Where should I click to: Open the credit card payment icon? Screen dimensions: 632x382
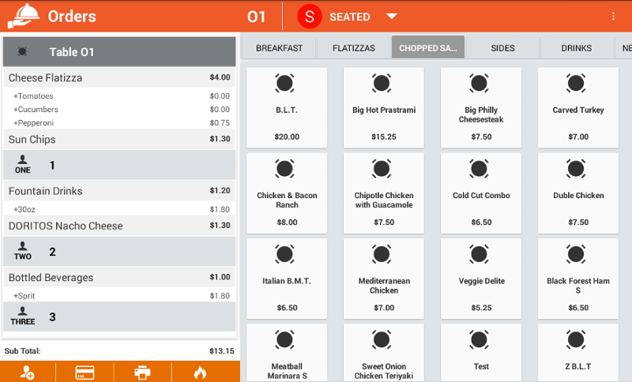[85, 372]
